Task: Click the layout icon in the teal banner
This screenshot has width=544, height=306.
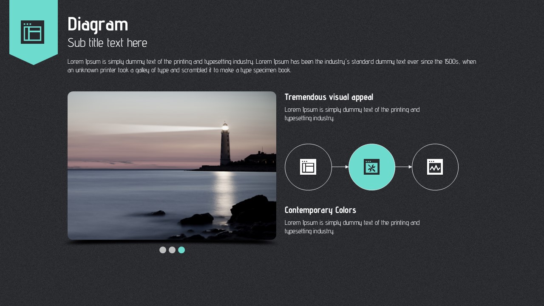Action: pyautogui.click(x=33, y=32)
